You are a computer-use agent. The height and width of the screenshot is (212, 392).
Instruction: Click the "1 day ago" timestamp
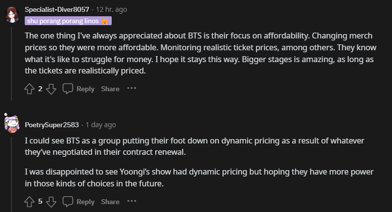[101, 125]
